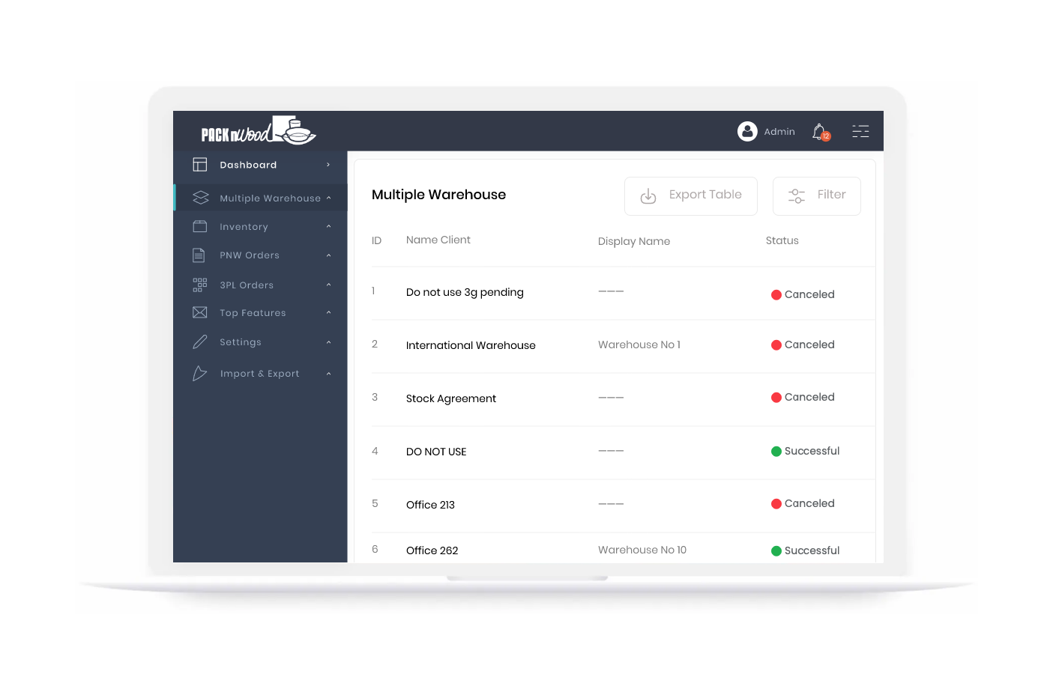Click the Canceled status dot for International Warehouse
This screenshot has width=1053, height=695.
coord(777,345)
